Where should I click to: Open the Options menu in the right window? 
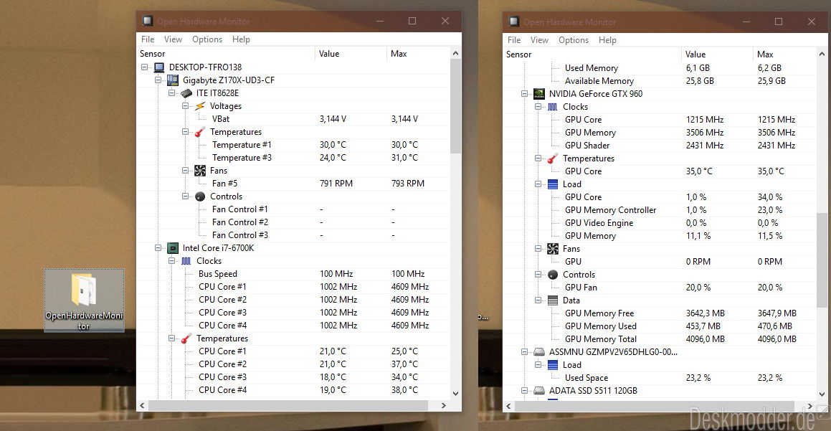(x=574, y=39)
